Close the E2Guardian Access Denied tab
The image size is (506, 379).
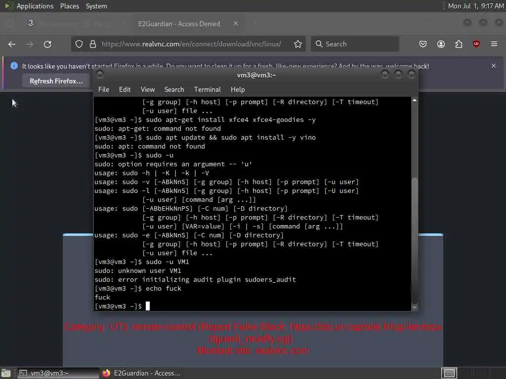(x=236, y=24)
